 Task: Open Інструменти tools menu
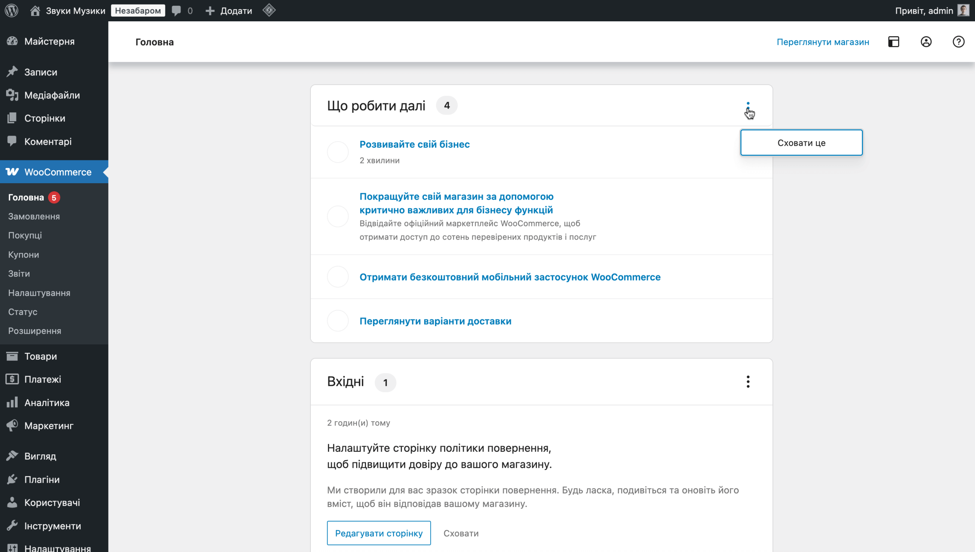54,526
